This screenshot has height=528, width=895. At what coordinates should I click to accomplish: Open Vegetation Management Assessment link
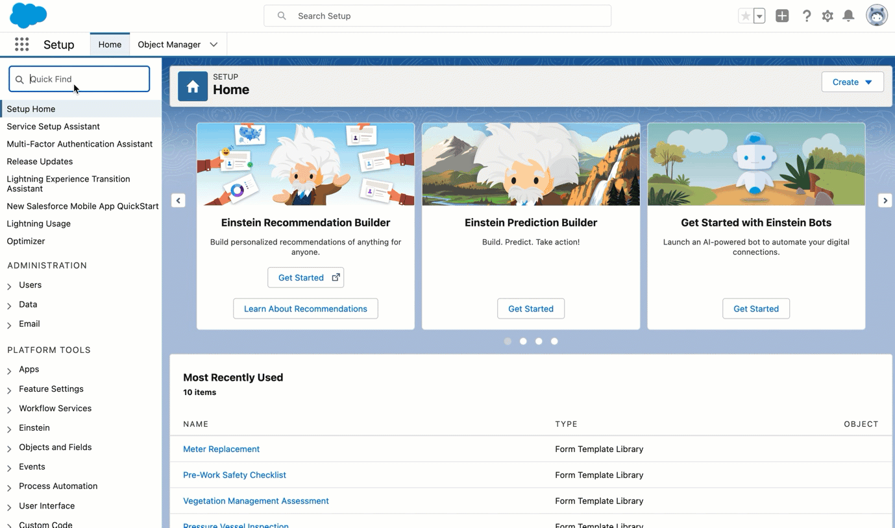[256, 501]
